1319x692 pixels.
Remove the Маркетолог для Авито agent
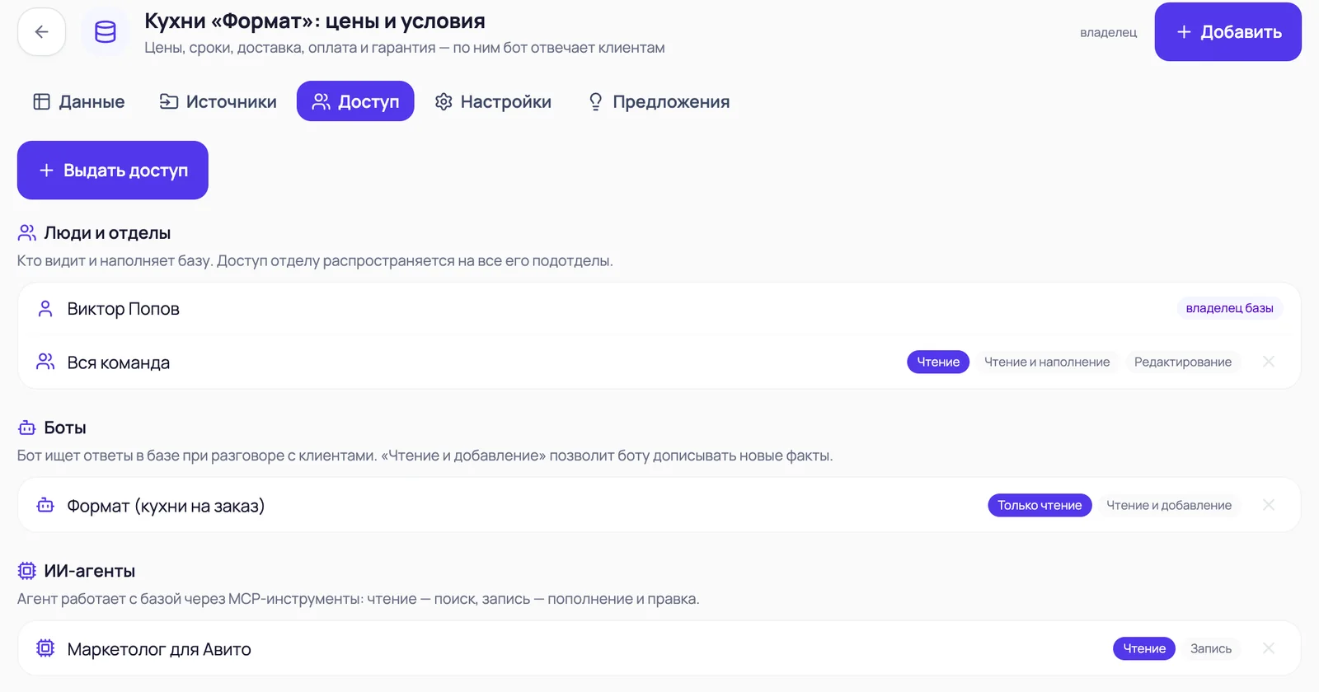click(1269, 648)
